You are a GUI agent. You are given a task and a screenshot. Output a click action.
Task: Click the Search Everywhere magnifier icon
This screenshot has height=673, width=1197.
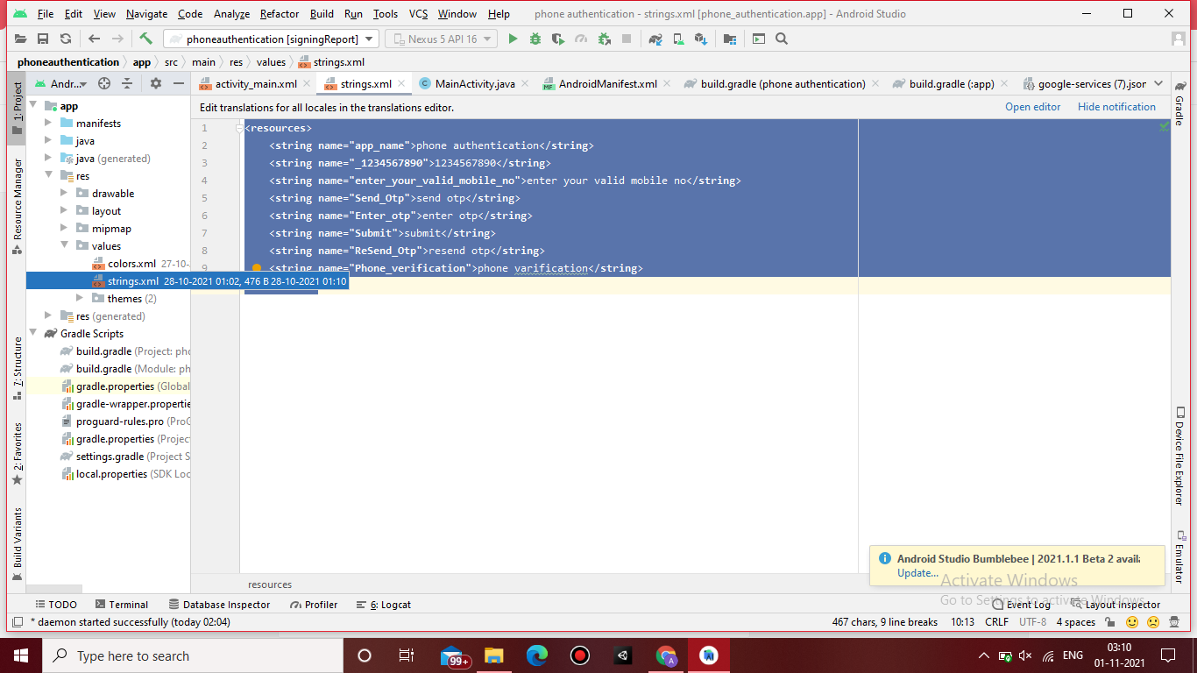(x=782, y=39)
